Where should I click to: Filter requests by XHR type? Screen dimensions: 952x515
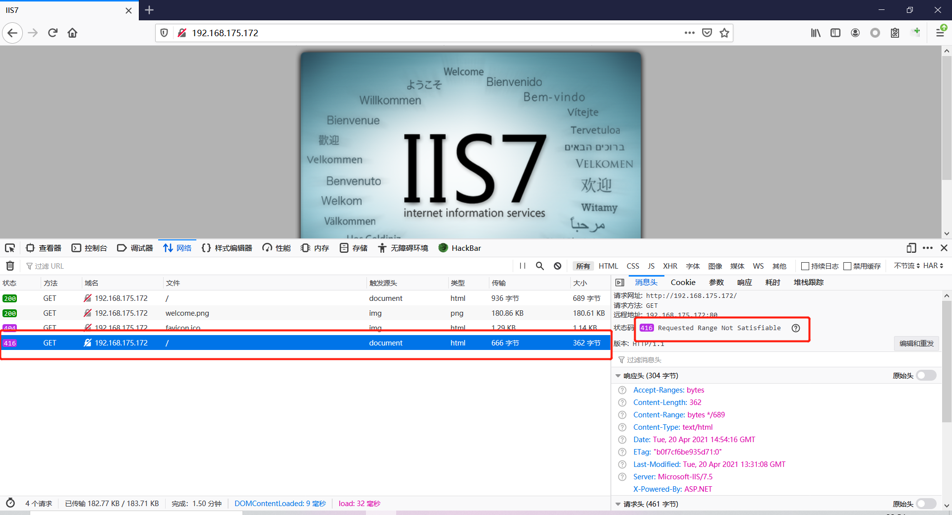click(x=670, y=266)
